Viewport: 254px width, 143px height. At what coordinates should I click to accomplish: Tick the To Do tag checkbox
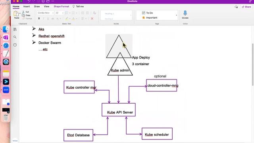[144, 13]
